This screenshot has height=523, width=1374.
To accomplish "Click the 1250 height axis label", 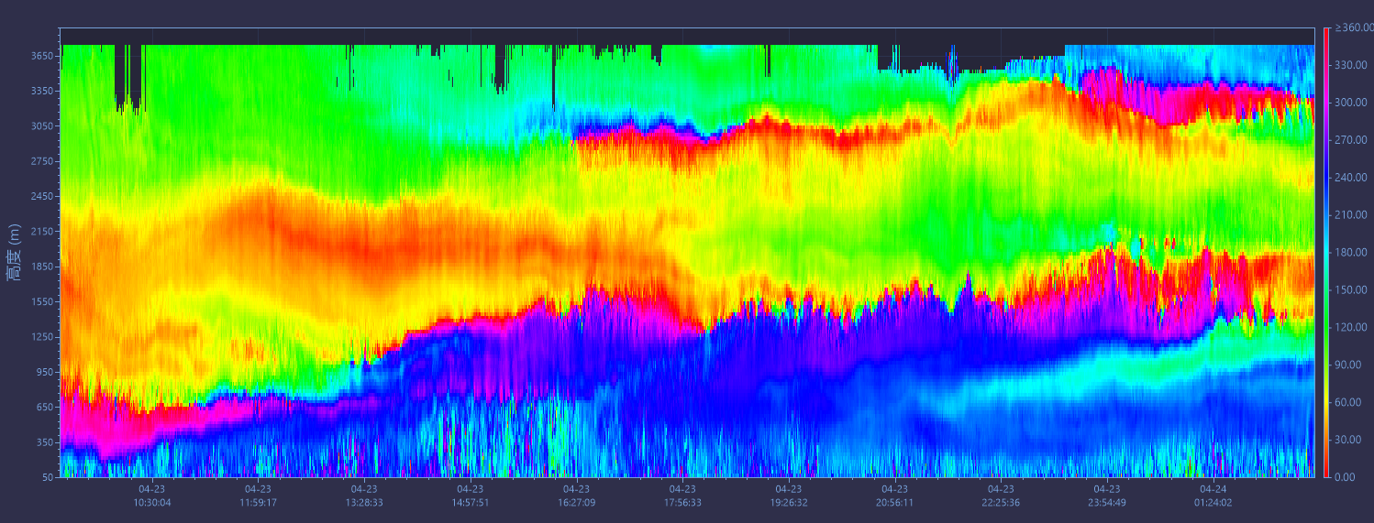I will click(40, 337).
